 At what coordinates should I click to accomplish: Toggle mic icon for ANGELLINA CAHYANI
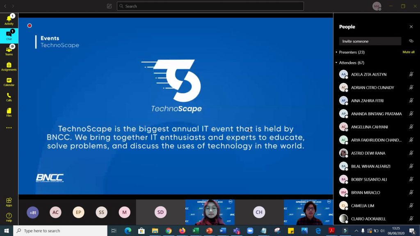point(411,127)
